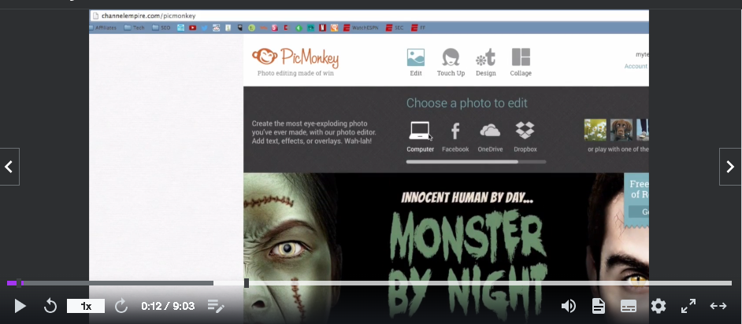
Task: Choose a photo from Computer
Action: tap(420, 137)
